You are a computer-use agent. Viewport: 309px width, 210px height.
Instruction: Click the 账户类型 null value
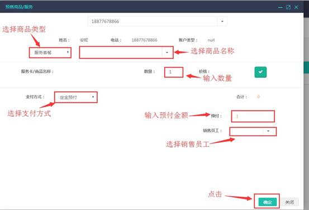[211, 40]
